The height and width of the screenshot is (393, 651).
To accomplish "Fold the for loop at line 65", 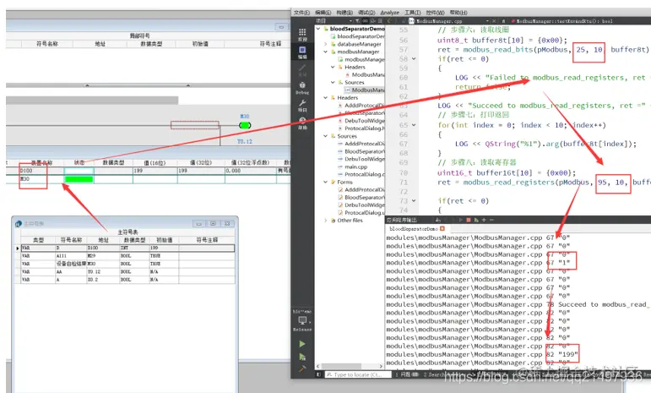I will 414,125.
